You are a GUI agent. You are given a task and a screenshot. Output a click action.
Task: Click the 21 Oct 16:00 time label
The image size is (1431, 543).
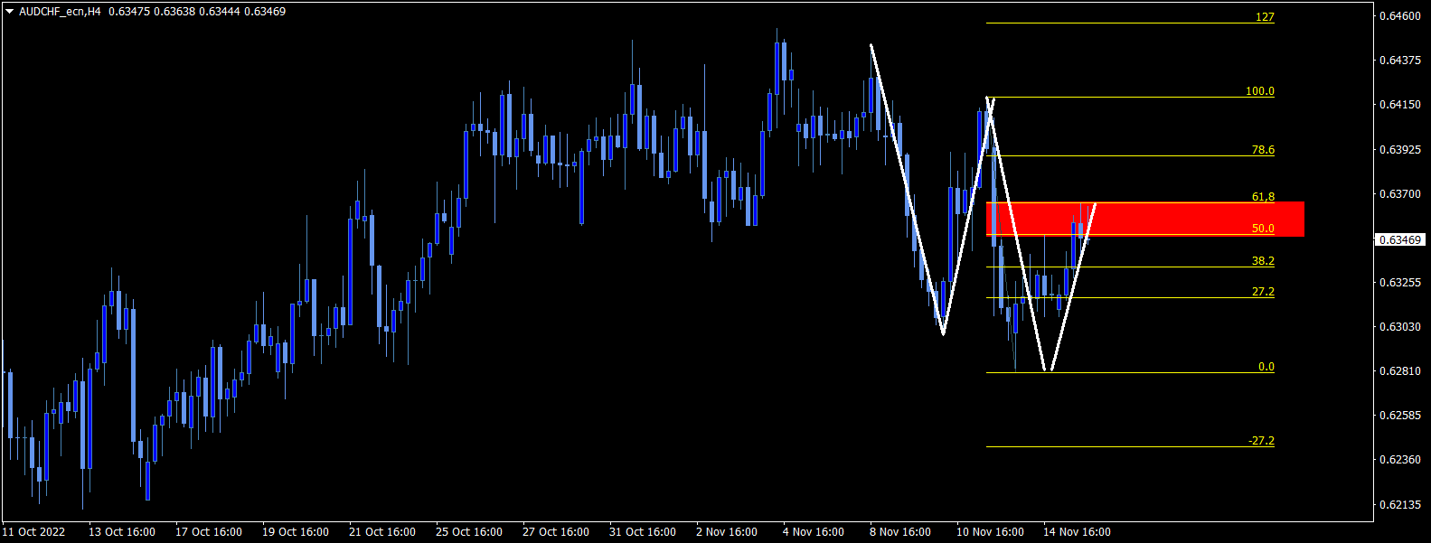click(x=382, y=532)
